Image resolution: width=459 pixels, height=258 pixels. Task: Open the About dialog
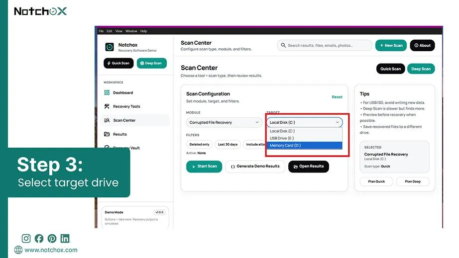tap(422, 45)
